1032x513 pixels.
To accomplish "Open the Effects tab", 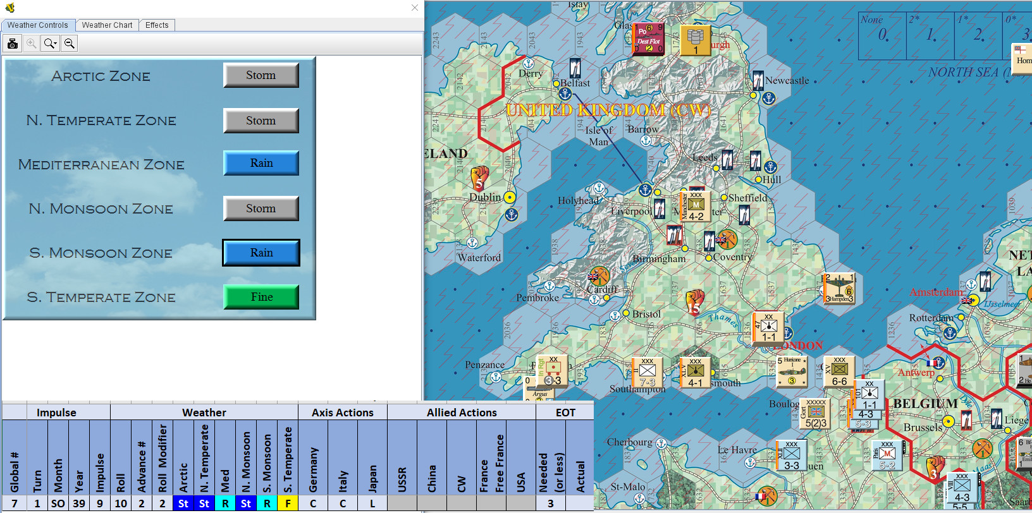I will coord(157,25).
